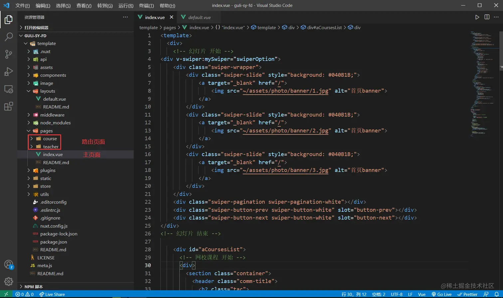The image size is (503, 298).
Task: Open the 选择(S) menu
Action: (x=63, y=6)
